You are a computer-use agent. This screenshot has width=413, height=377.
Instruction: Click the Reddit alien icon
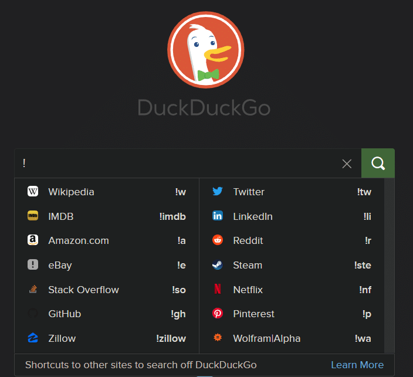click(x=218, y=240)
